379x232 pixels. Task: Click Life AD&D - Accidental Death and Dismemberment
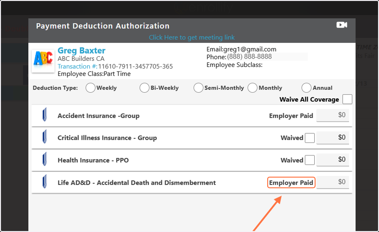coord(137,183)
